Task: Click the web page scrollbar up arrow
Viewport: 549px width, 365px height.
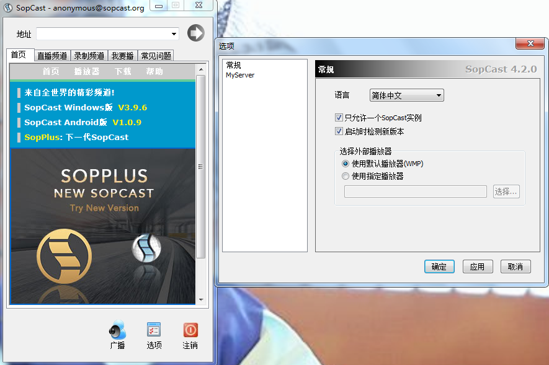Action: (201, 69)
